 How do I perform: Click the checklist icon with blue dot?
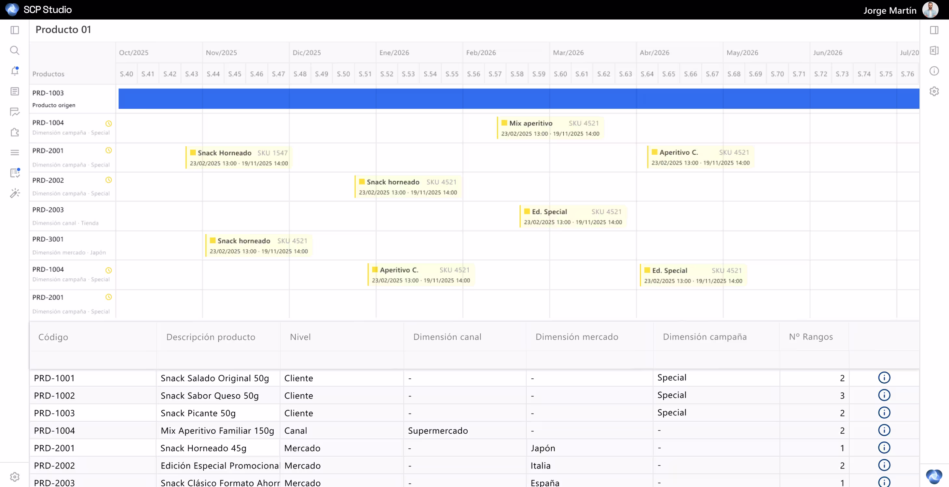(14, 173)
